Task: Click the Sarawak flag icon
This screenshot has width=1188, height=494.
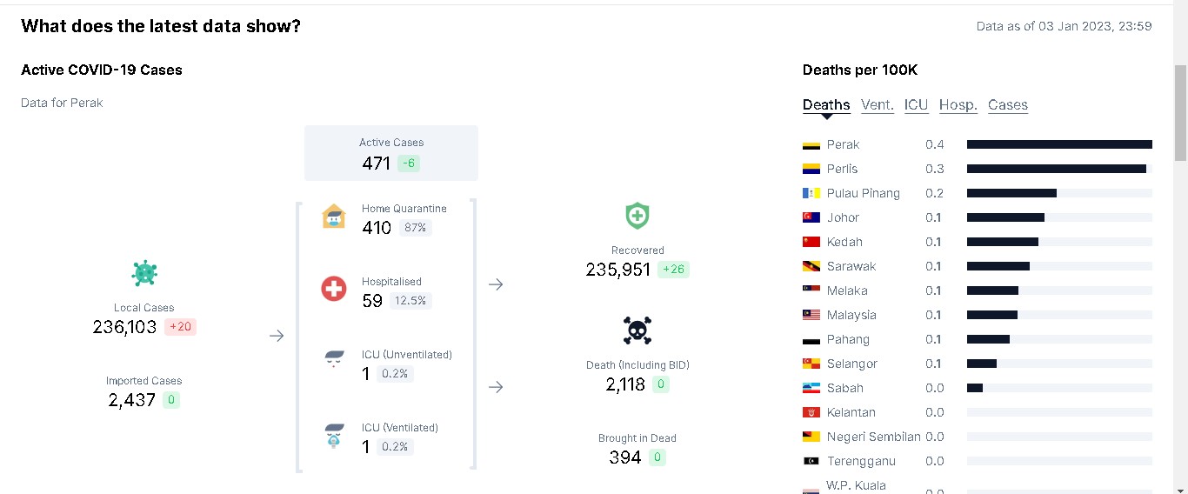Action: (x=811, y=266)
